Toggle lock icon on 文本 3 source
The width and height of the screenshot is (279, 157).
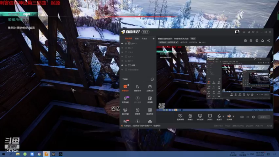click(126, 43)
